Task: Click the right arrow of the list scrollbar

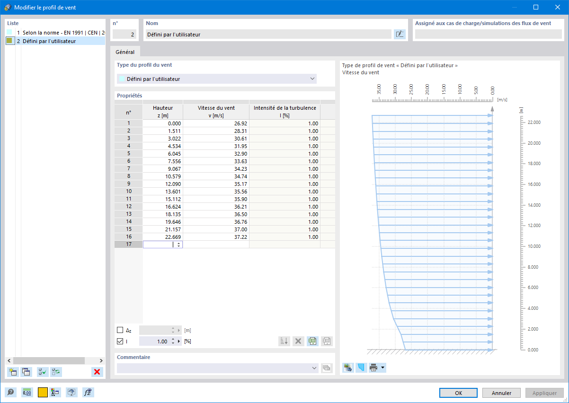Action: click(x=101, y=360)
